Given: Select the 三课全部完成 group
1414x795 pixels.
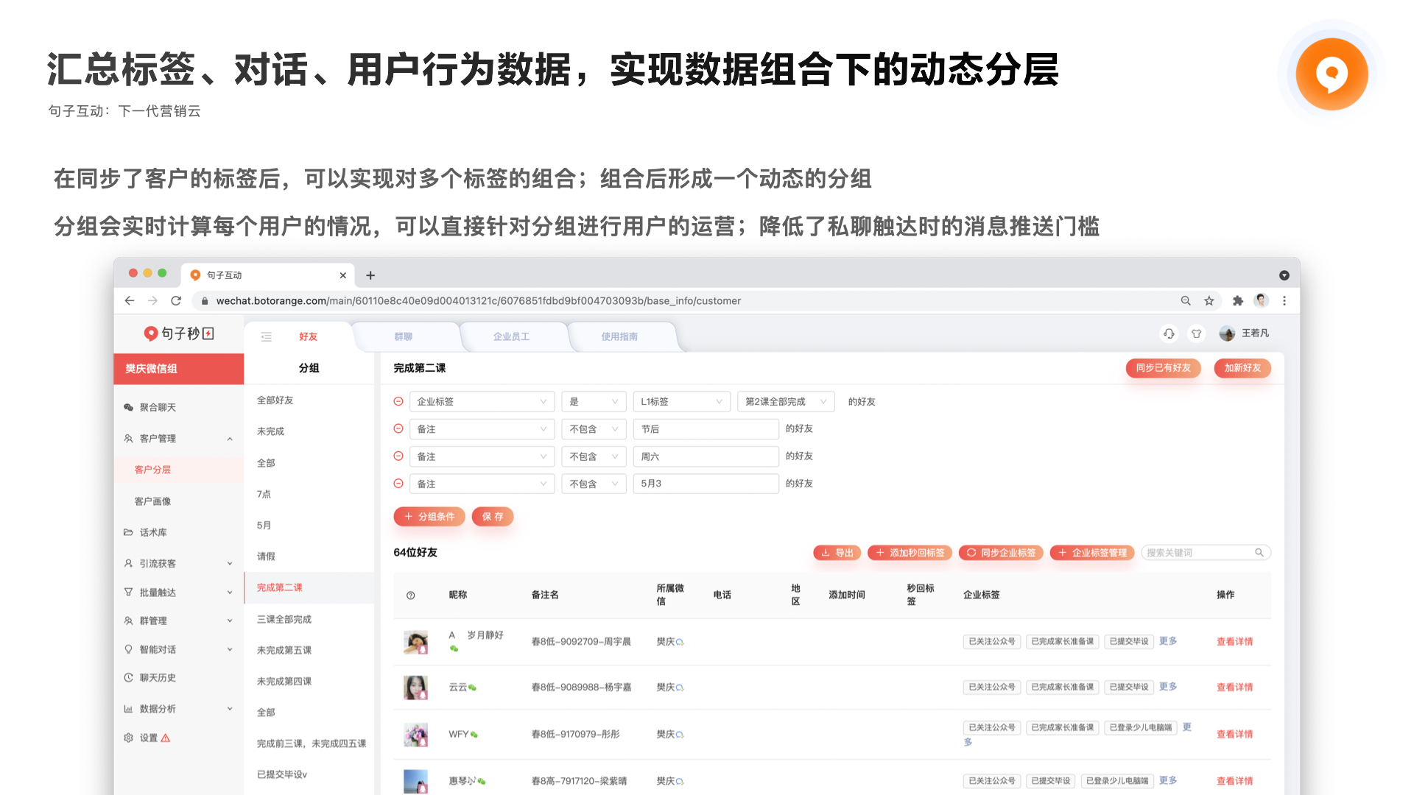Looking at the screenshot, I should [284, 619].
